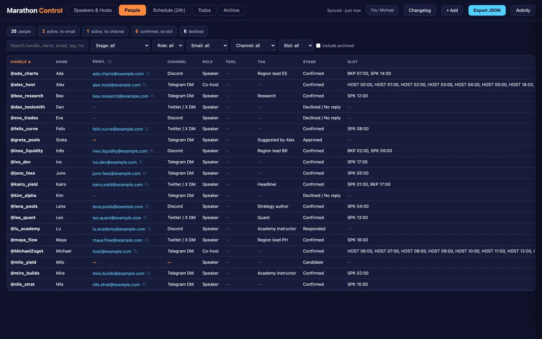Viewport: 542px width, 339px height.
Task: Select the @milo_yield handle cell
Action: pos(23,262)
